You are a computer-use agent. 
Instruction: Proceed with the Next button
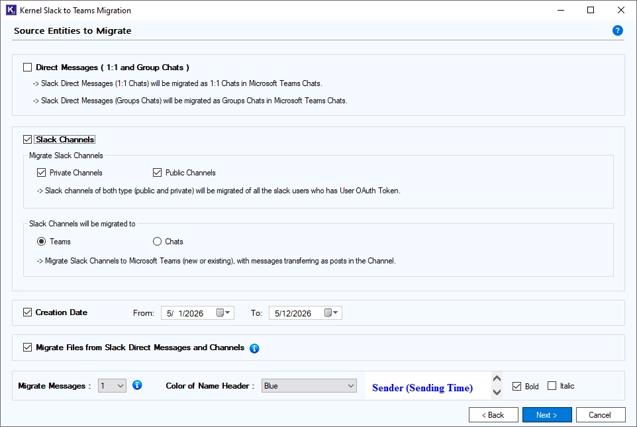[x=547, y=415]
